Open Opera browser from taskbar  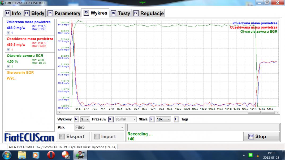tap(51, 155)
